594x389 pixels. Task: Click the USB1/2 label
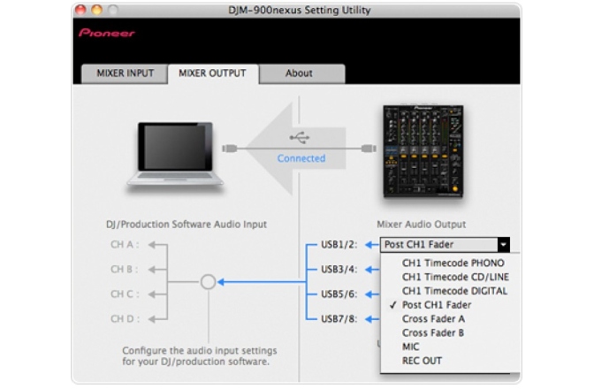tap(339, 245)
